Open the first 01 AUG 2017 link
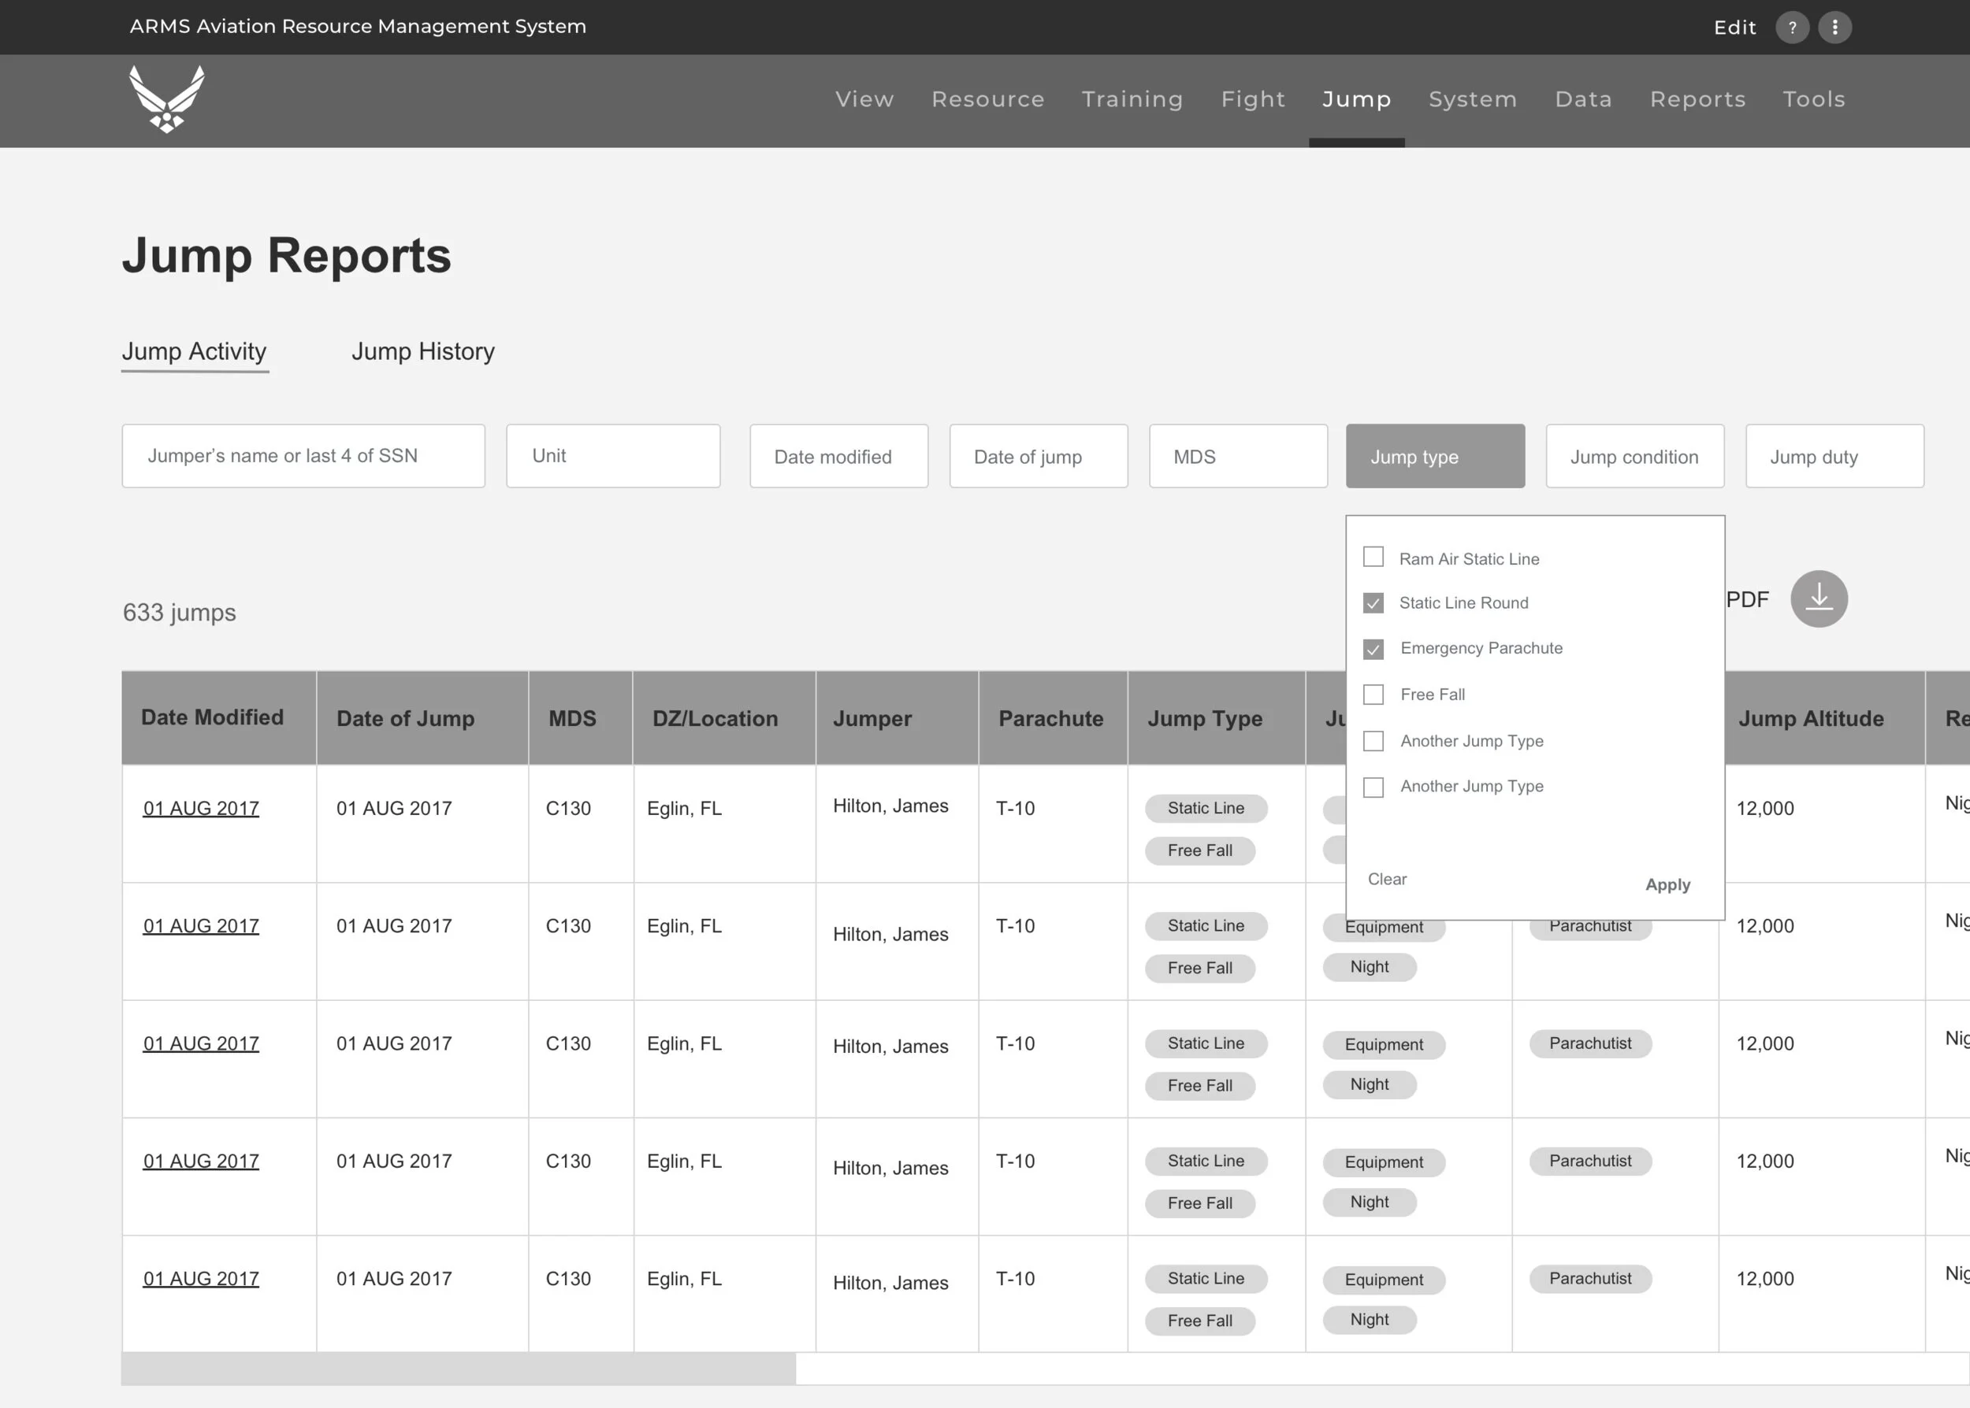Viewport: 1970px width, 1408px height. coord(200,808)
